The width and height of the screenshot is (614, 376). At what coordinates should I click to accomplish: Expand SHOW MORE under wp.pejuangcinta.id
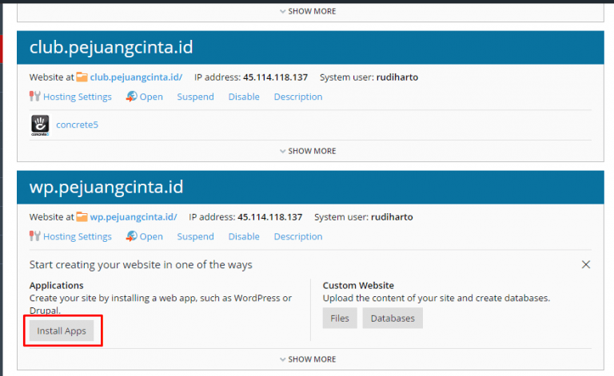[x=308, y=359]
